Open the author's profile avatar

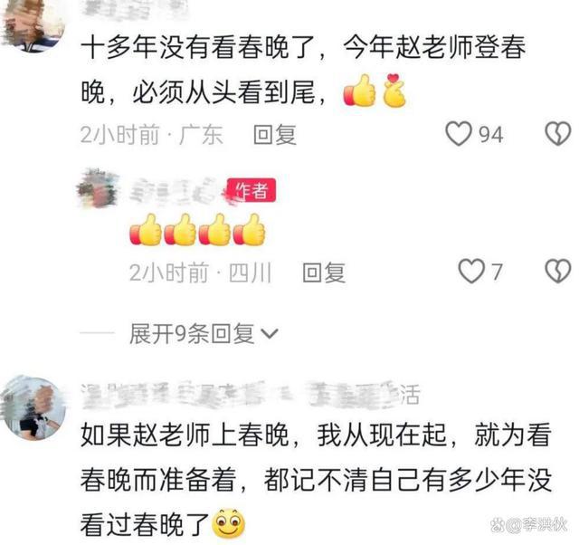[98, 188]
